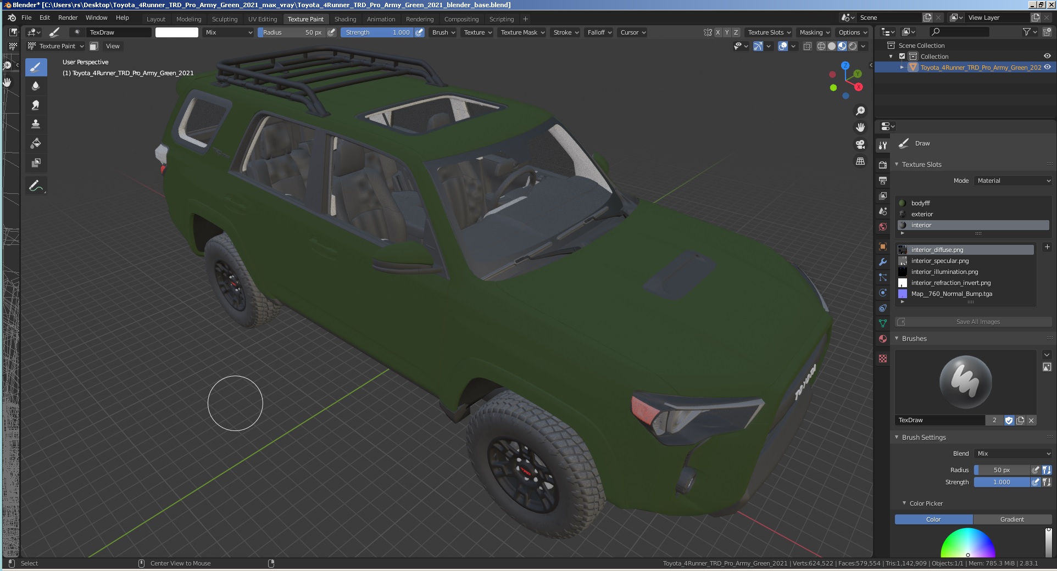Open the header Mix blend dropdown
Viewport: 1057px width, 571px height.
(x=229, y=32)
